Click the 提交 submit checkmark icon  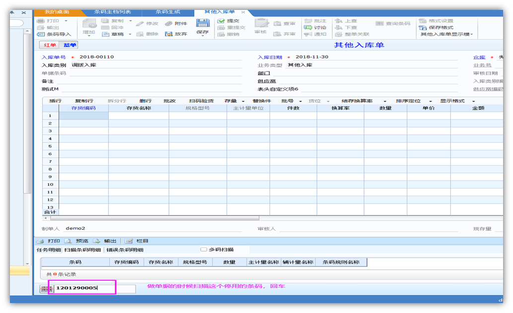[x=221, y=21]
